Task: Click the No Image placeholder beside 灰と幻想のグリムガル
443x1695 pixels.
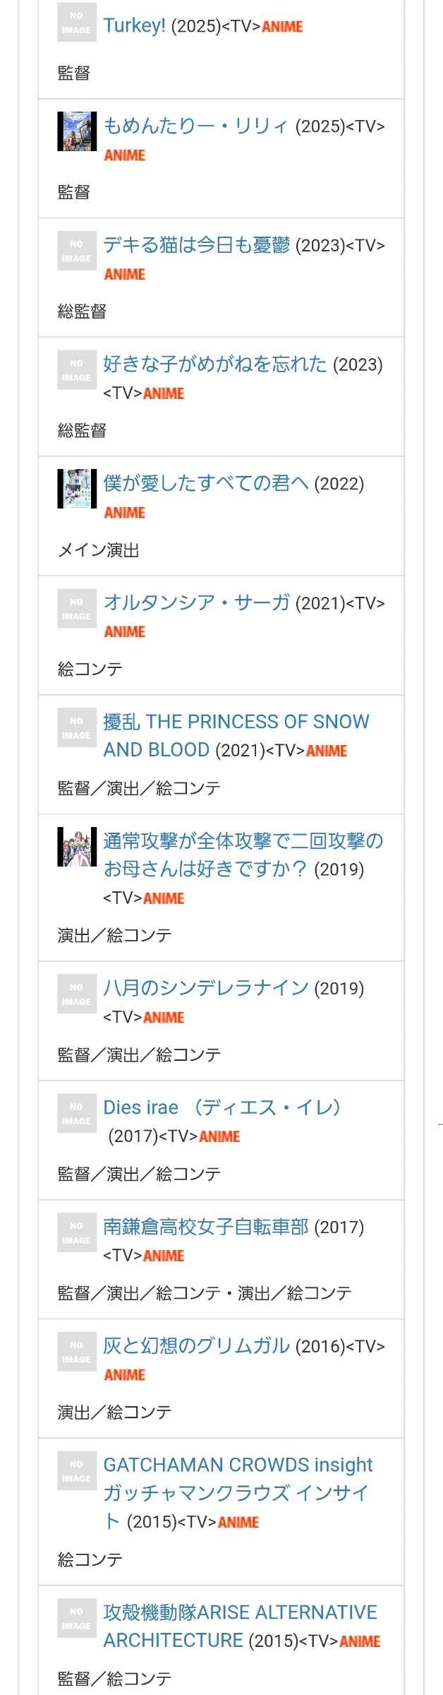Action: (77, 1352)
